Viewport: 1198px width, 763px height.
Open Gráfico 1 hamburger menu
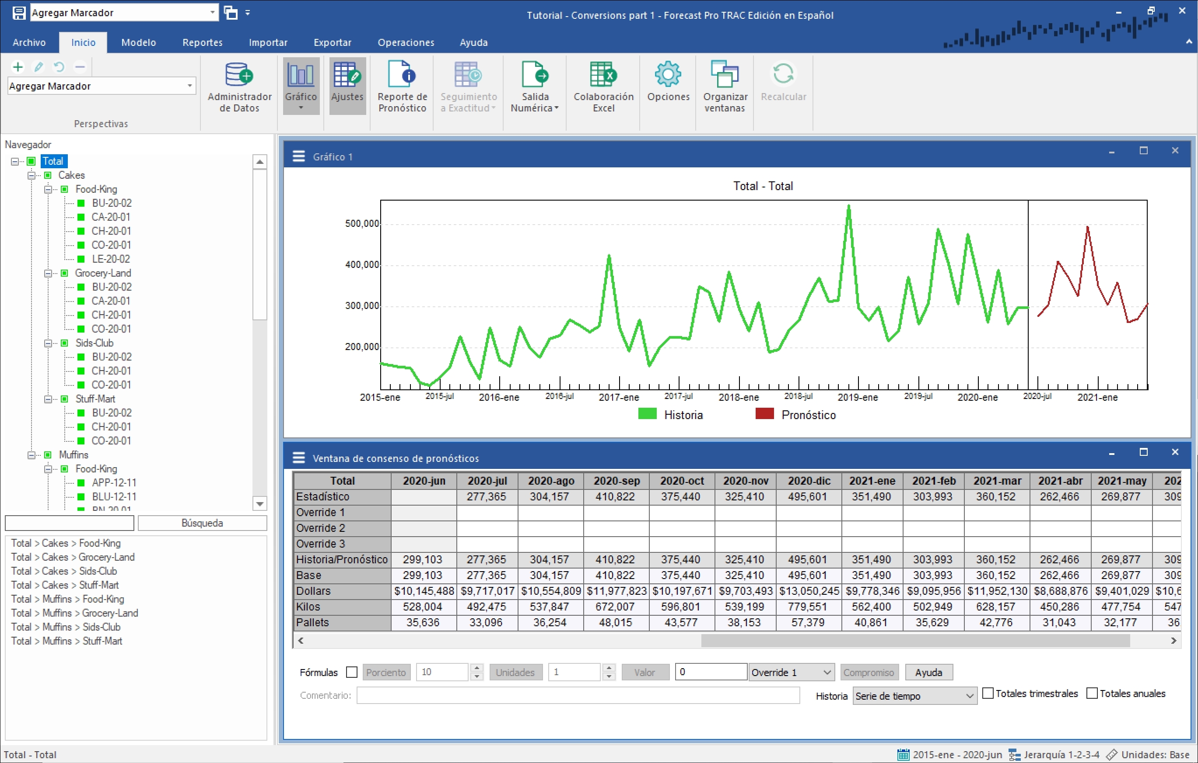click(x=298, y=156)
